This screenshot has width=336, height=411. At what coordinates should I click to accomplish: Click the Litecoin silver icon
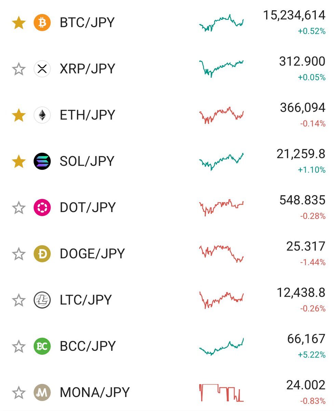coord(42,300)
